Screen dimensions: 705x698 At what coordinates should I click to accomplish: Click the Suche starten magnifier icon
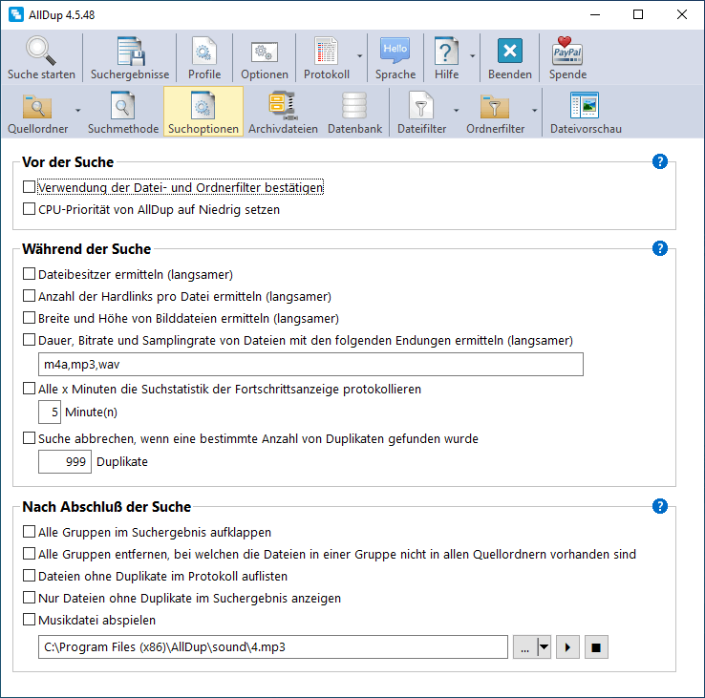41,52
